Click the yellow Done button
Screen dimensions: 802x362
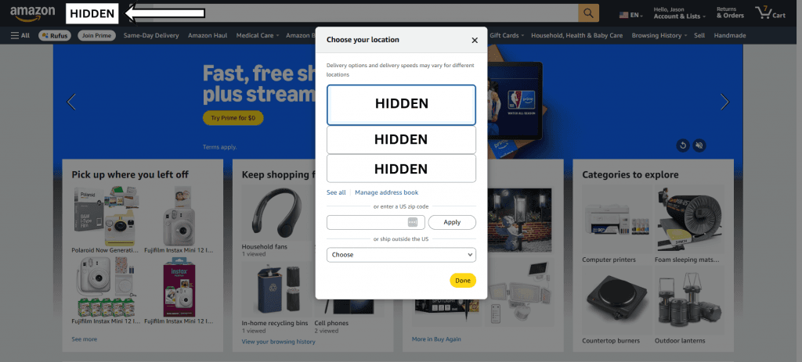coord(463,281)
